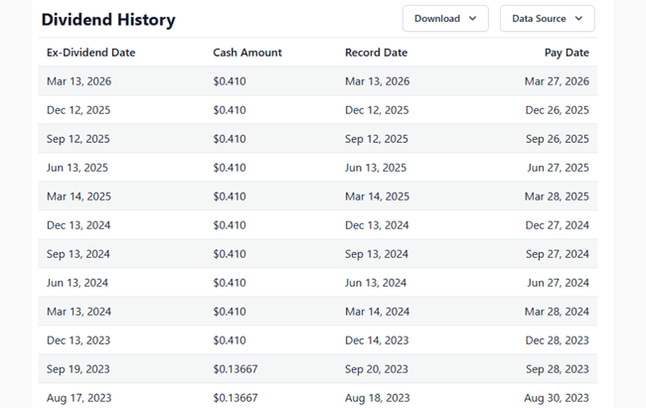
Task: Click the Mar 14, 2024 record date cell
Action: pyautogui.click(x=377, y=312)
